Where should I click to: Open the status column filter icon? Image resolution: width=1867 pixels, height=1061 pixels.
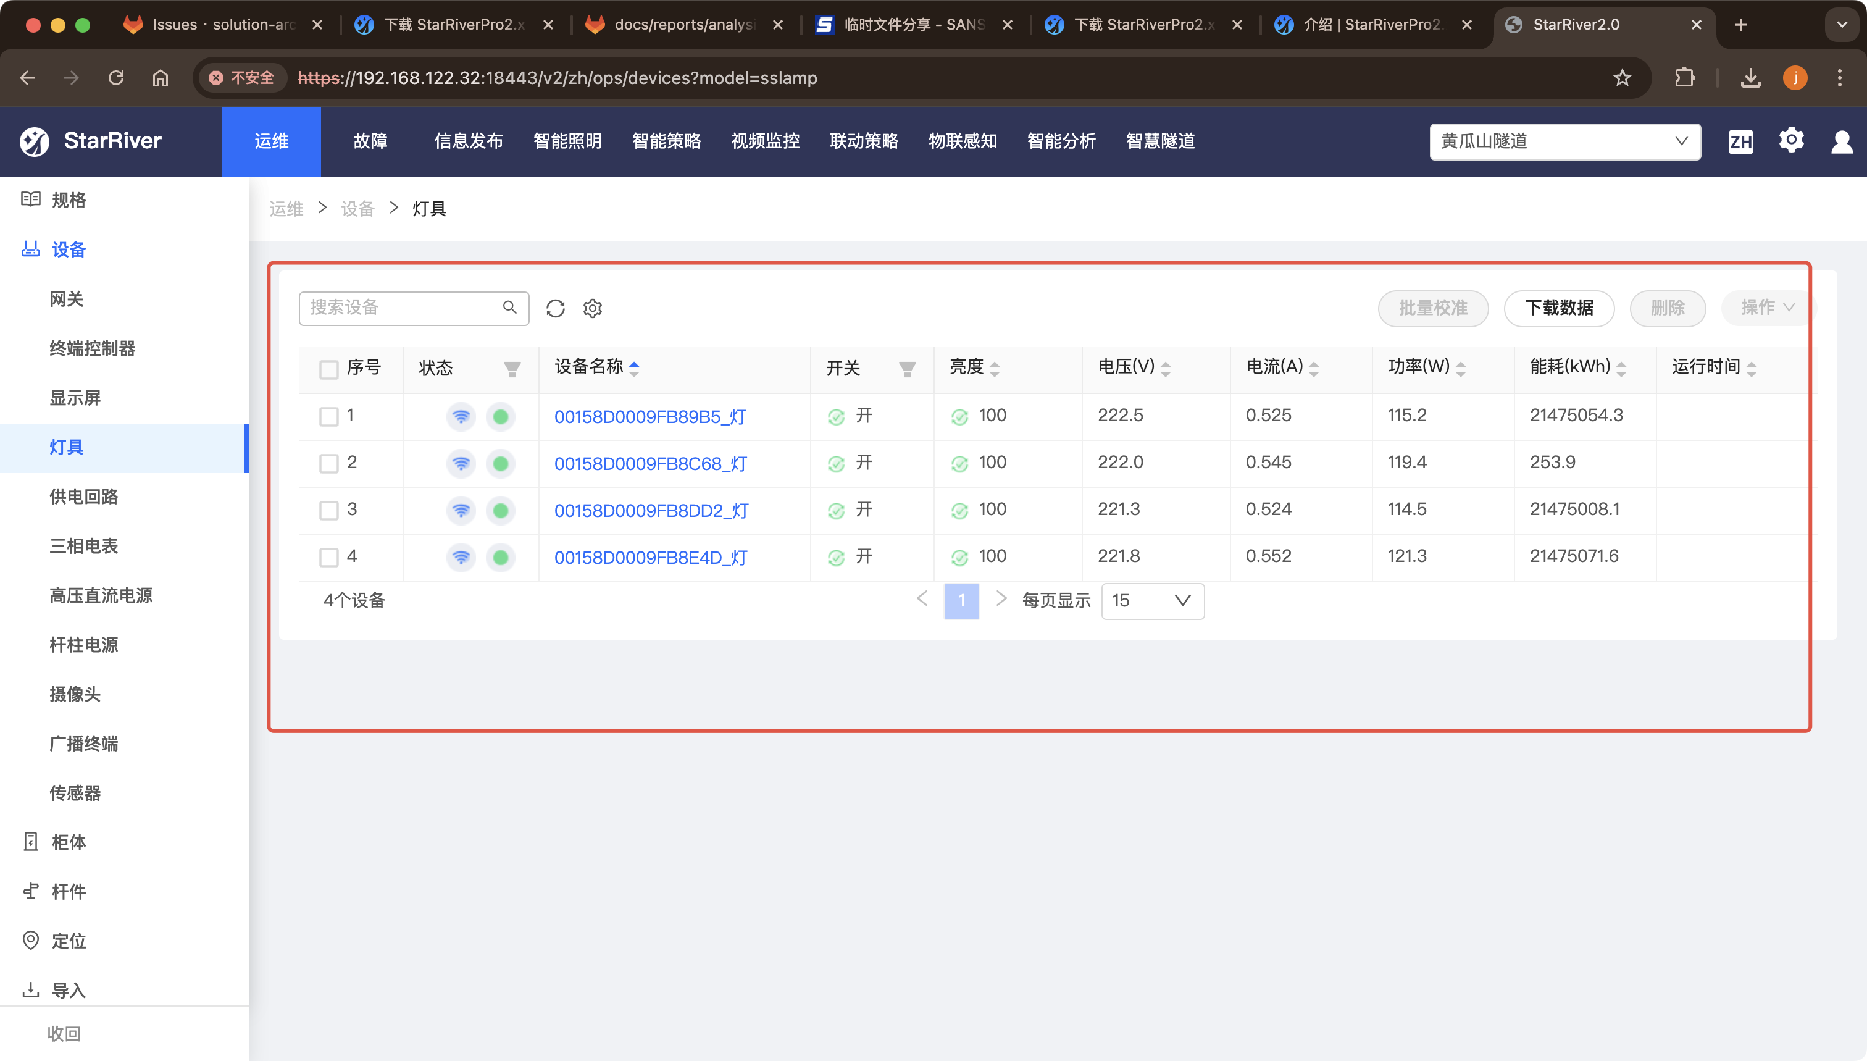(512, 369)
